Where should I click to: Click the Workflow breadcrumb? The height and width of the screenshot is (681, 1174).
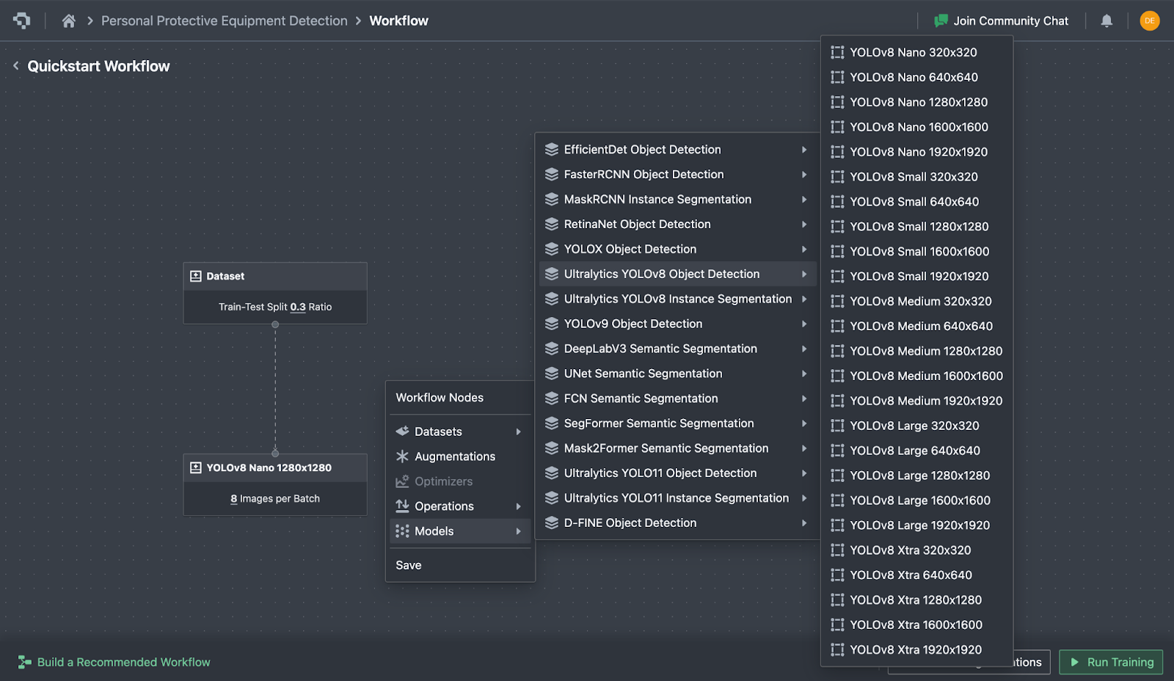click(398, 21)
